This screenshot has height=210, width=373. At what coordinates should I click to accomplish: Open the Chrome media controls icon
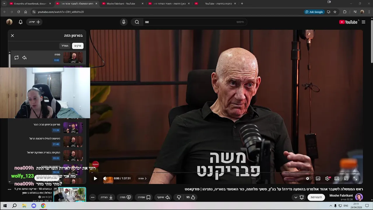point(355,12)
